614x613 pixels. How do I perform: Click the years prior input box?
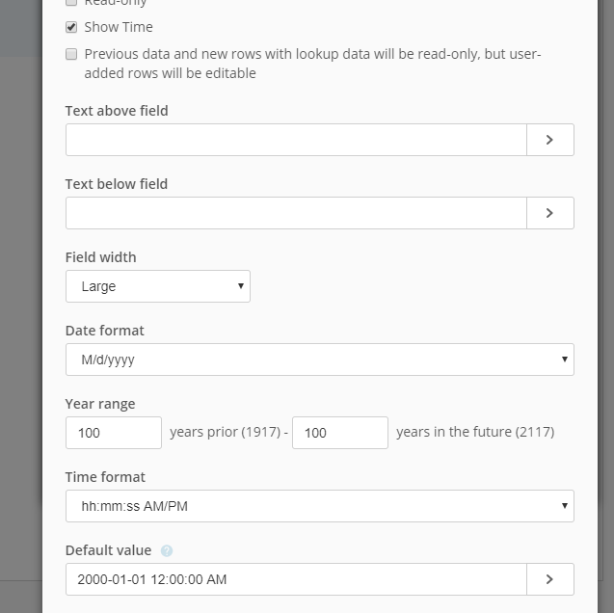114,433
